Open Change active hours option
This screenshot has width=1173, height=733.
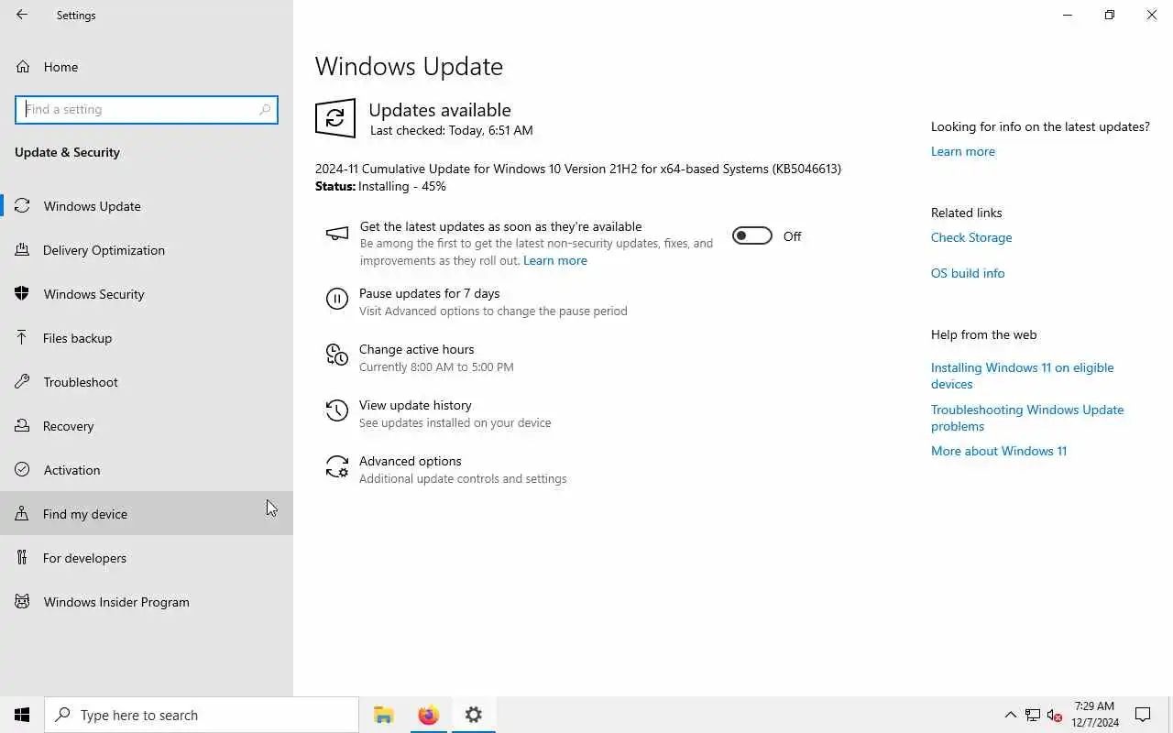pyautogui.click(x=416, y=349)
